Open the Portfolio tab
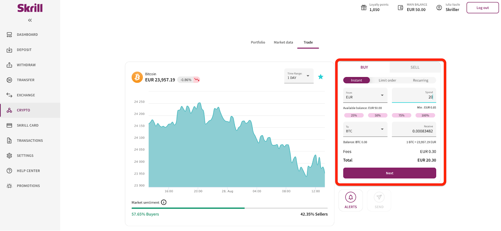501x231 pixels. pos(258,42)
